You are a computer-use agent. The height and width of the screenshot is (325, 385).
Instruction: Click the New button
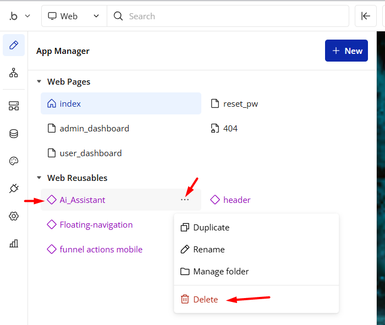click(x=346, y=51)
